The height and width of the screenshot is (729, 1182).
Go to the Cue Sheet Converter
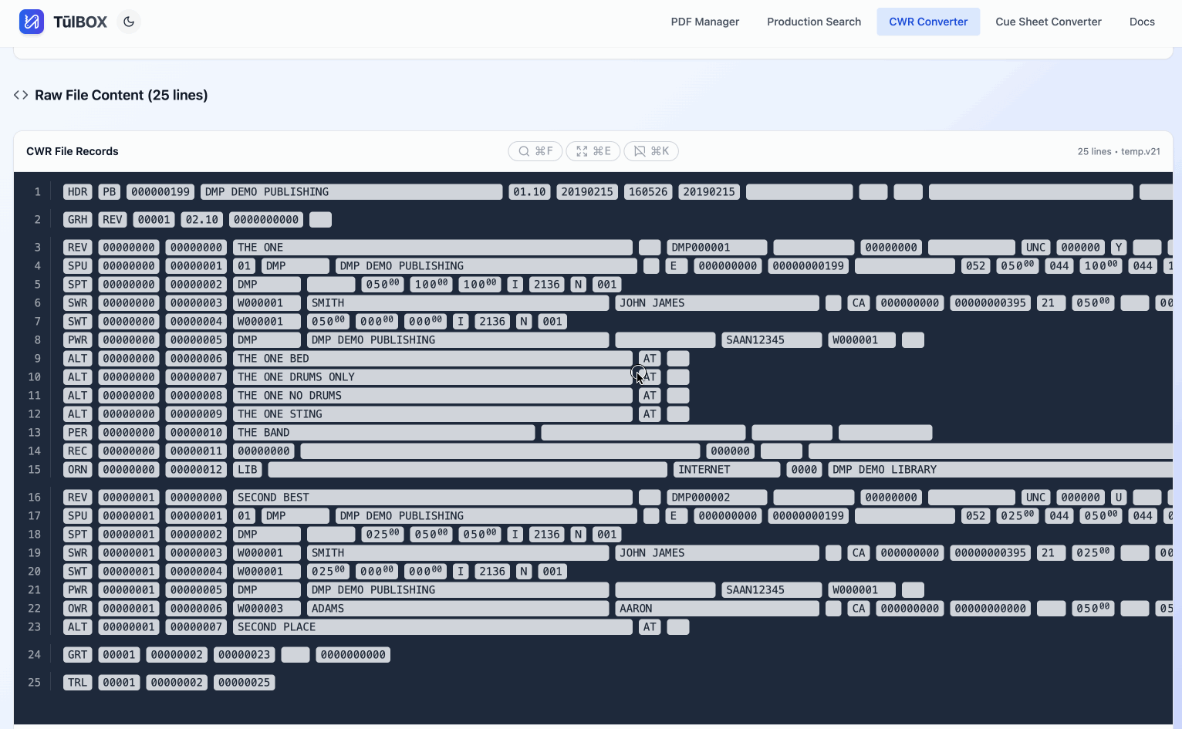(x=1048, y=22)
